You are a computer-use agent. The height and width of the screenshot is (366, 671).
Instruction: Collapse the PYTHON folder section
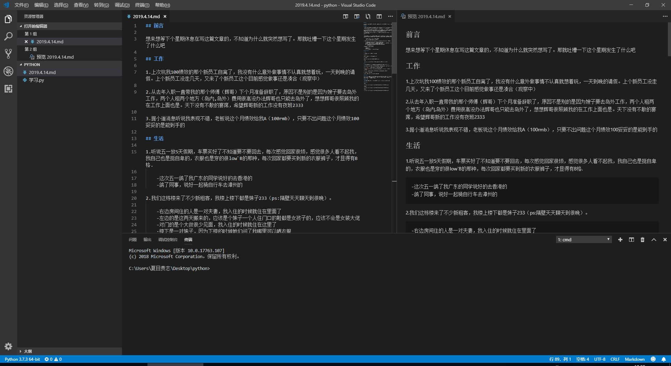32,65
